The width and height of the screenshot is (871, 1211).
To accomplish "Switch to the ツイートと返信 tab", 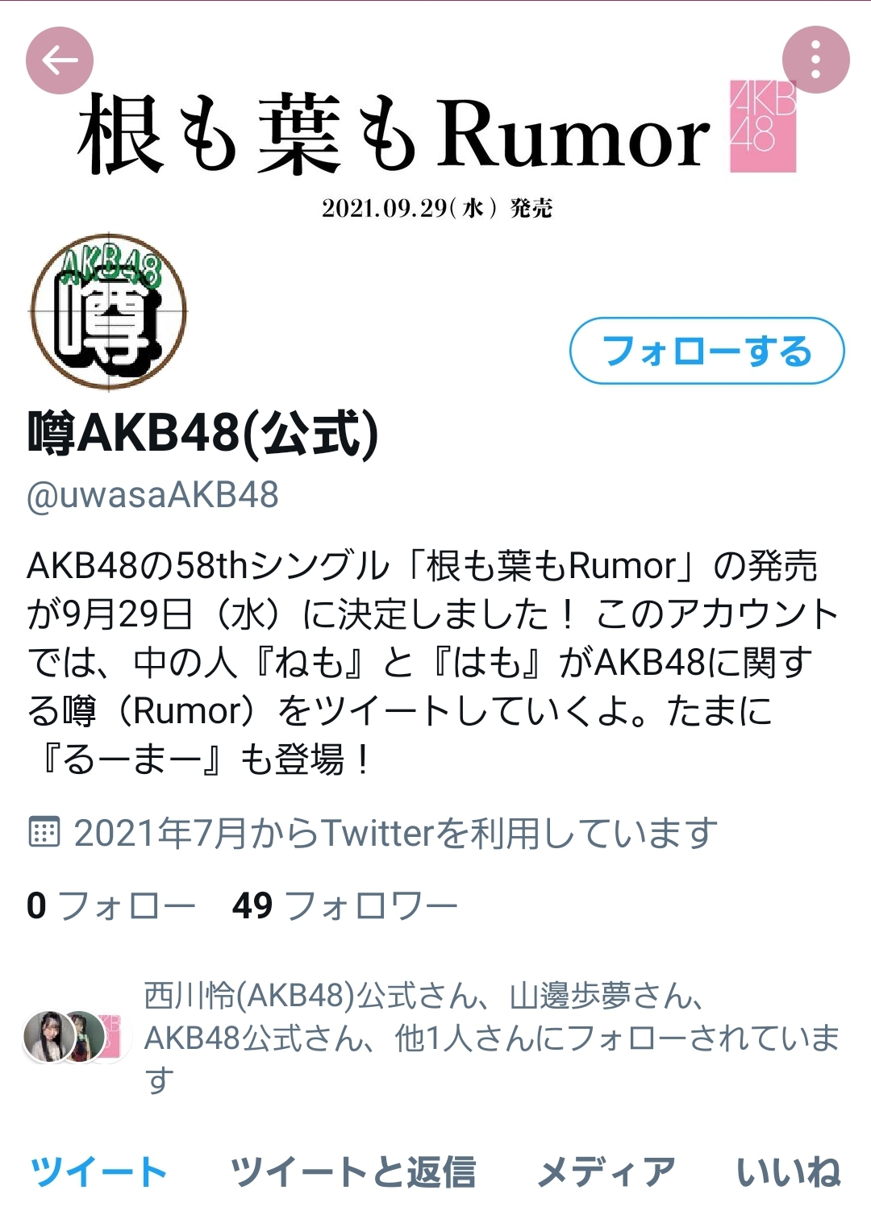I will coord(353,1171).
